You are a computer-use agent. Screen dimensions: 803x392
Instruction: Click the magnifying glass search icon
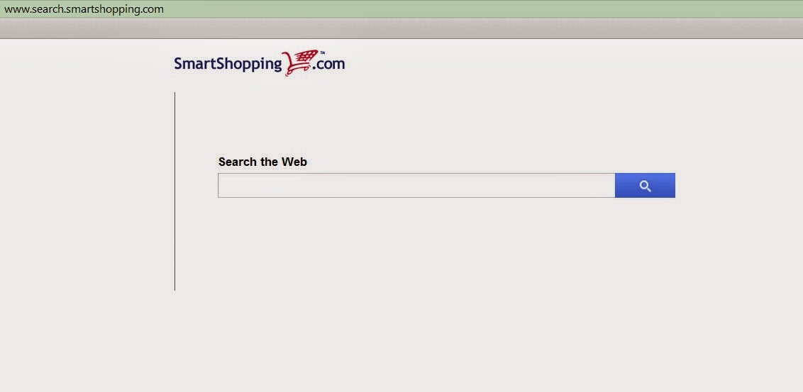pyautogui.click(x=646, y=186)
